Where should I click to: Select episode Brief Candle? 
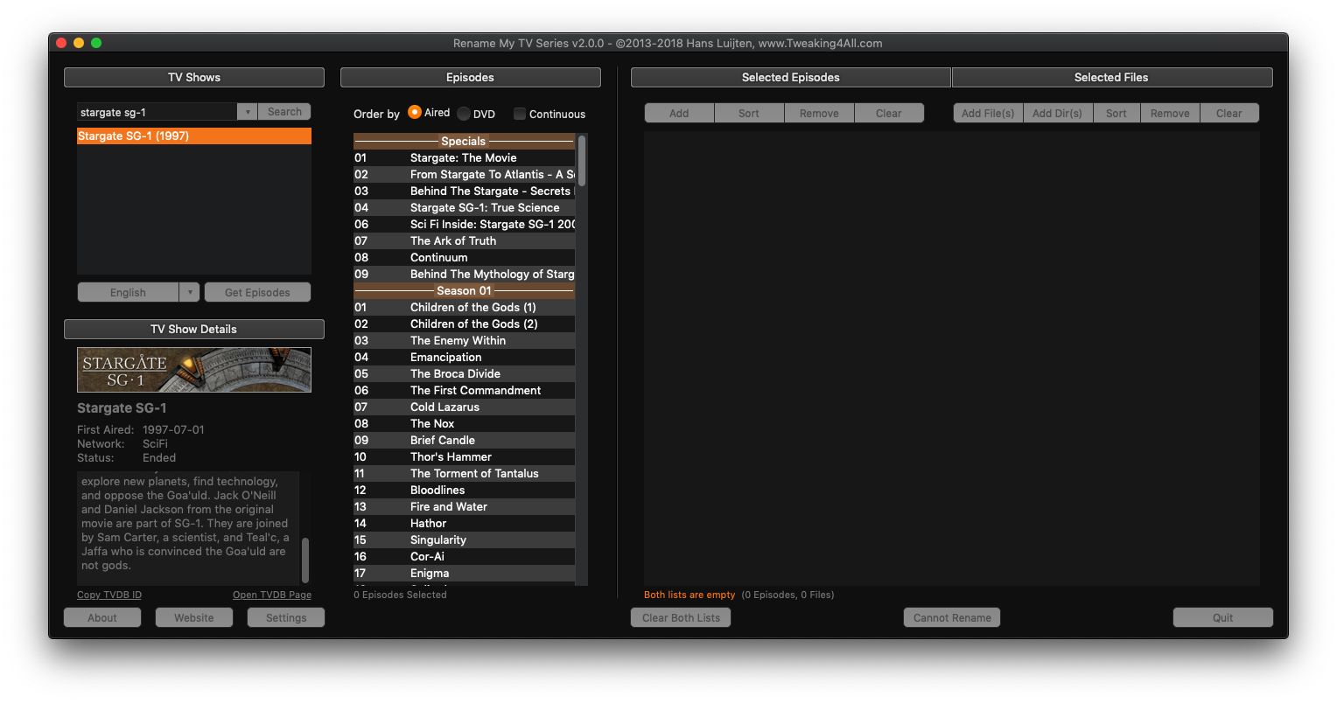pyautogui.click(x=464, y=440)
